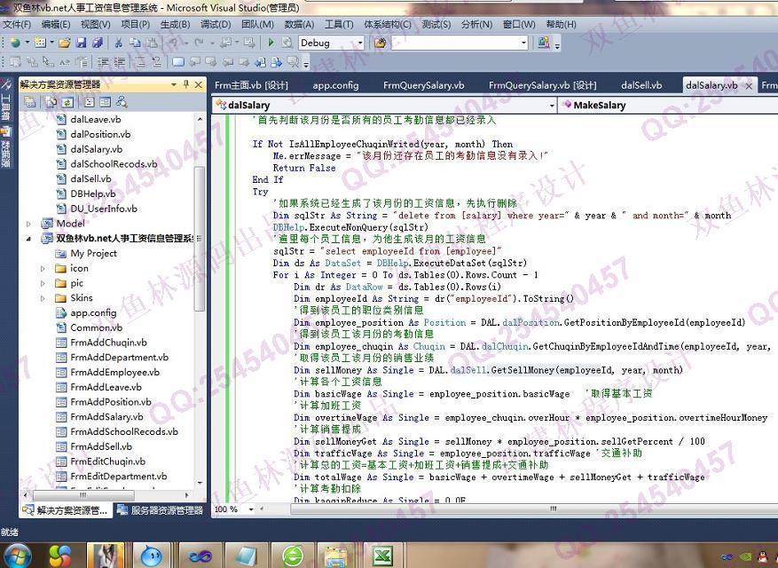Click the Uncomment Lines icon
The height and width of the screenshot is (568, 778).
(156, 62)
